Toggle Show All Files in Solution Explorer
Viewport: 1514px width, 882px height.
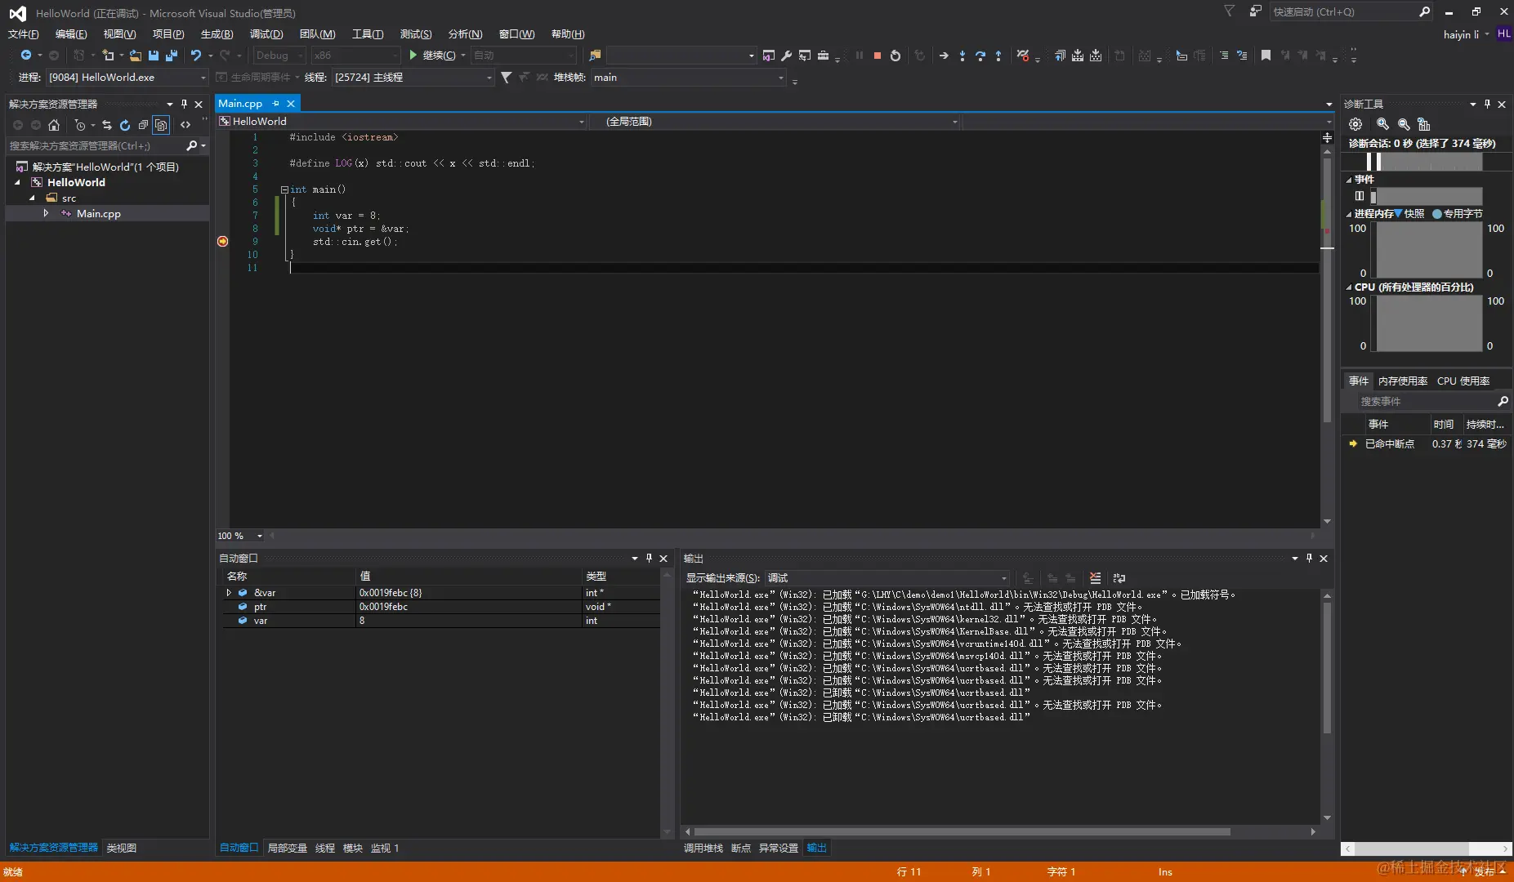161,125
